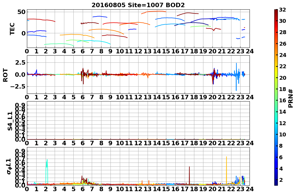296x195 pixels.
Task: Click the dark red TEC dip near hour 20
Action: [214, 29]
